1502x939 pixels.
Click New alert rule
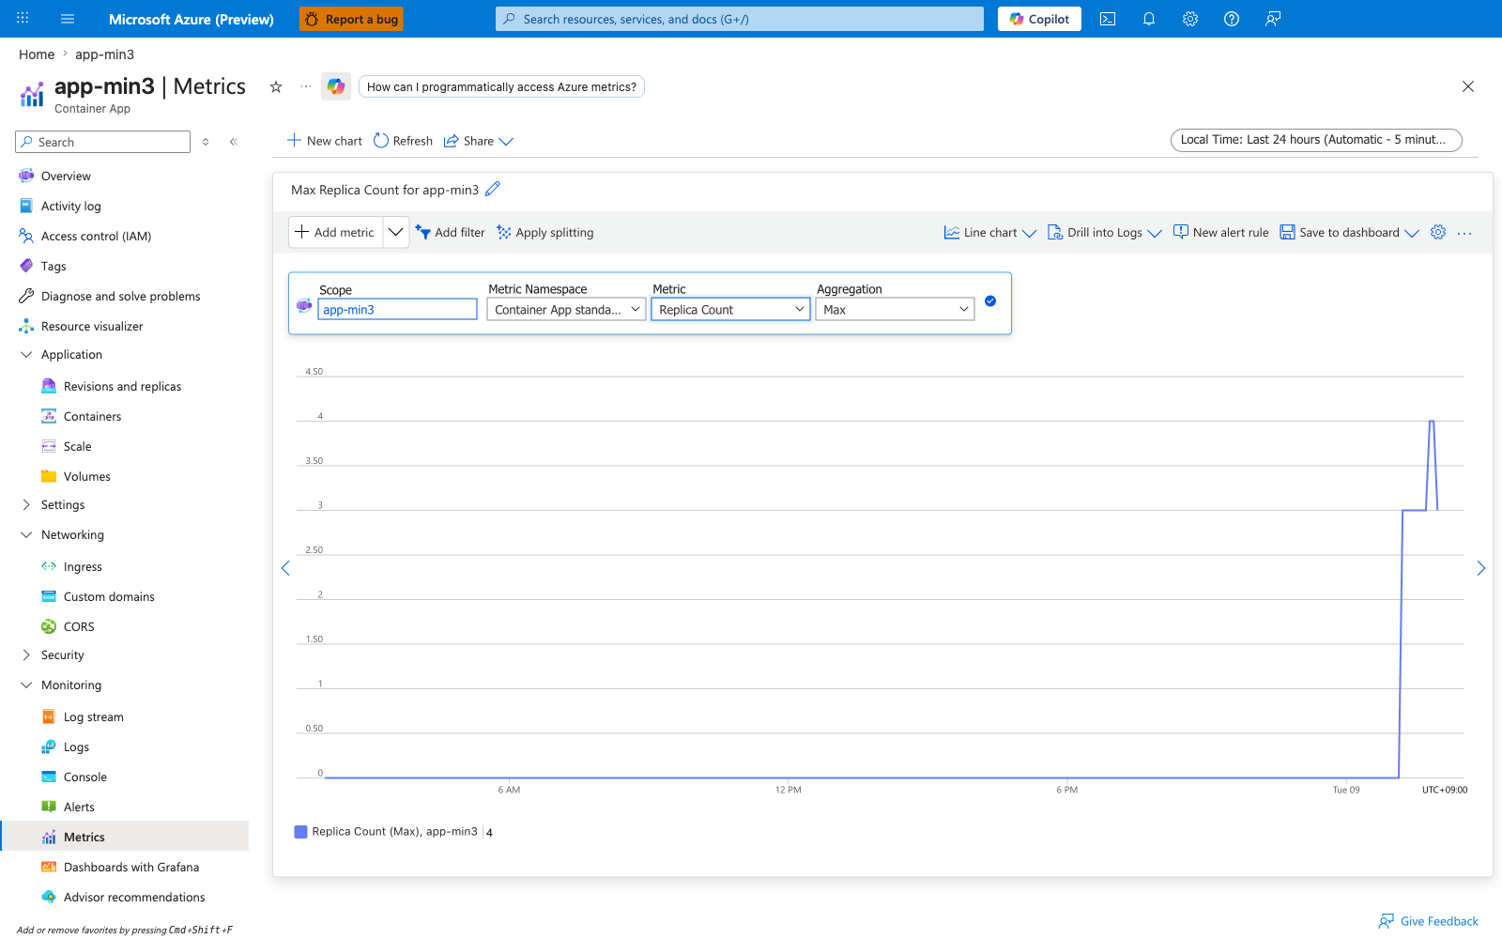(1221, 233)
